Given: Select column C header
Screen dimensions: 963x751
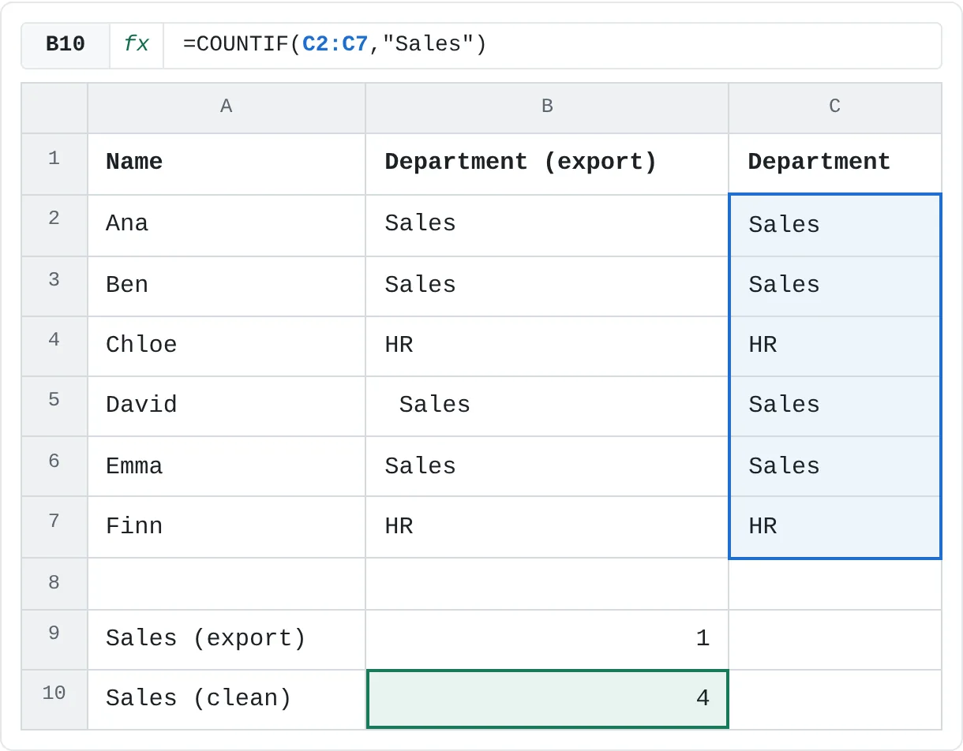Looking at the screenshot, I should point(835,107).
